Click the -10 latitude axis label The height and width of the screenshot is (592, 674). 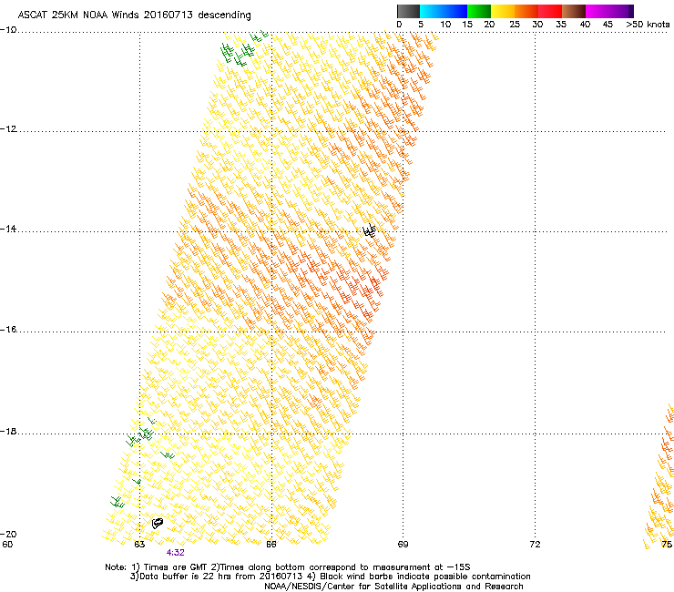pyautogui.click(x=8, y=30)
